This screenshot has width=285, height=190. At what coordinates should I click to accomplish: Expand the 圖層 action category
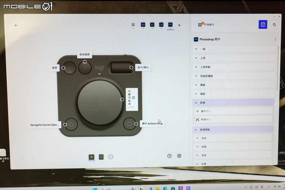[x=234, y=85]
